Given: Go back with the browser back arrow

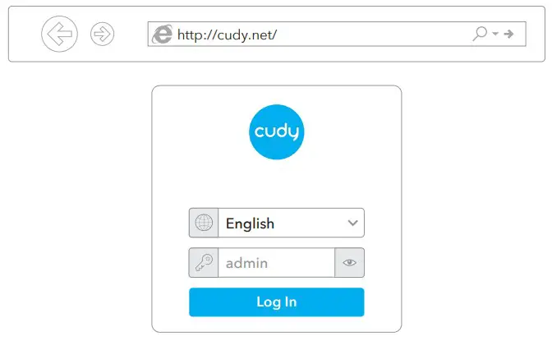Looking at the screenshot, I should 59,34.
